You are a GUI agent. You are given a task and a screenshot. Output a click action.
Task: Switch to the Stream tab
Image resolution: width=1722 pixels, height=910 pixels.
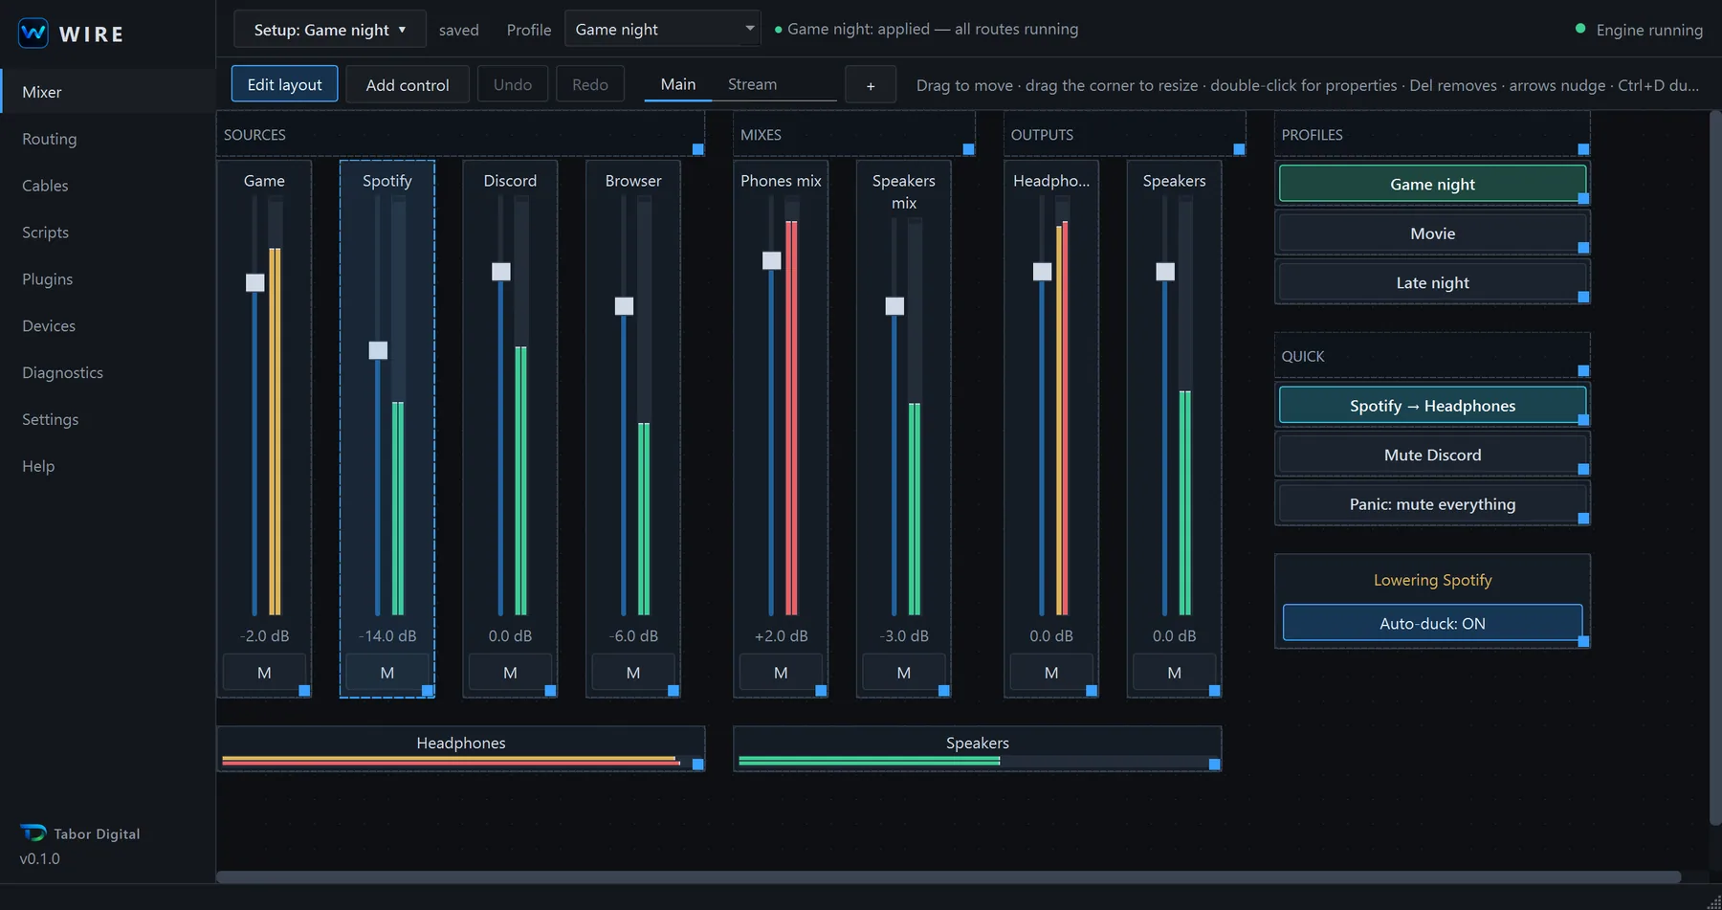pyautogui.click(x=752, y=84)
